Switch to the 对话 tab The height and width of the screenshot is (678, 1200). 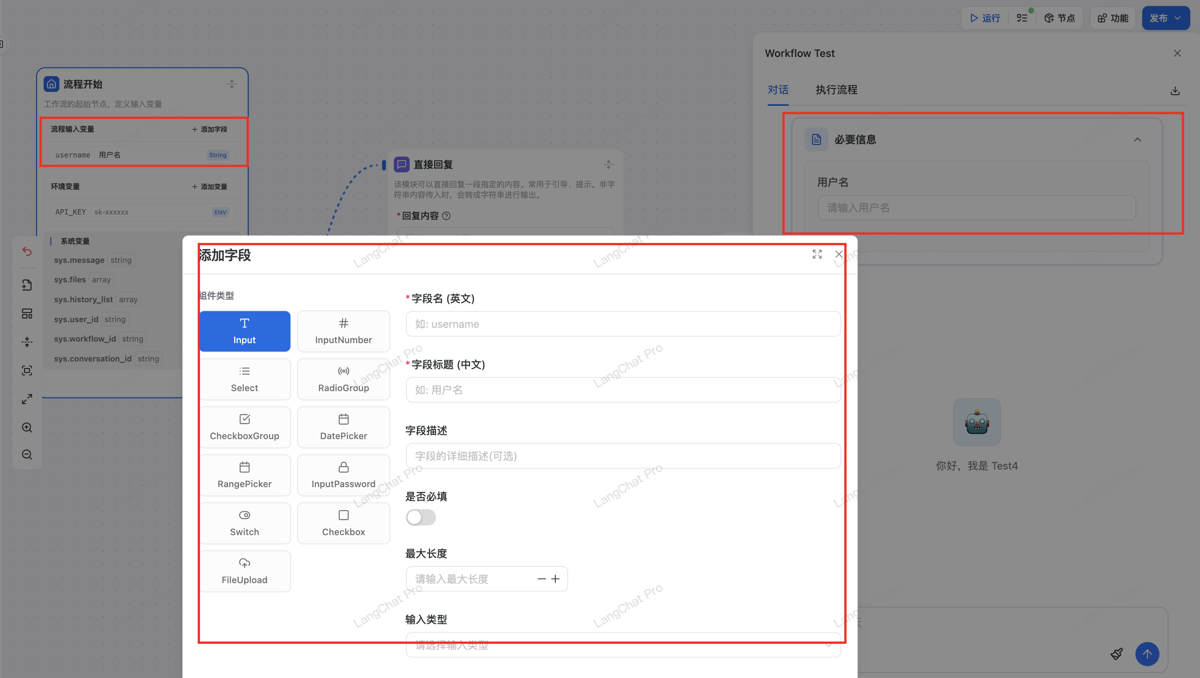point(778,90)
